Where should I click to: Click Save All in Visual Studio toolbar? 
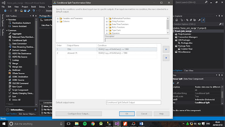[x=29, y=11]
